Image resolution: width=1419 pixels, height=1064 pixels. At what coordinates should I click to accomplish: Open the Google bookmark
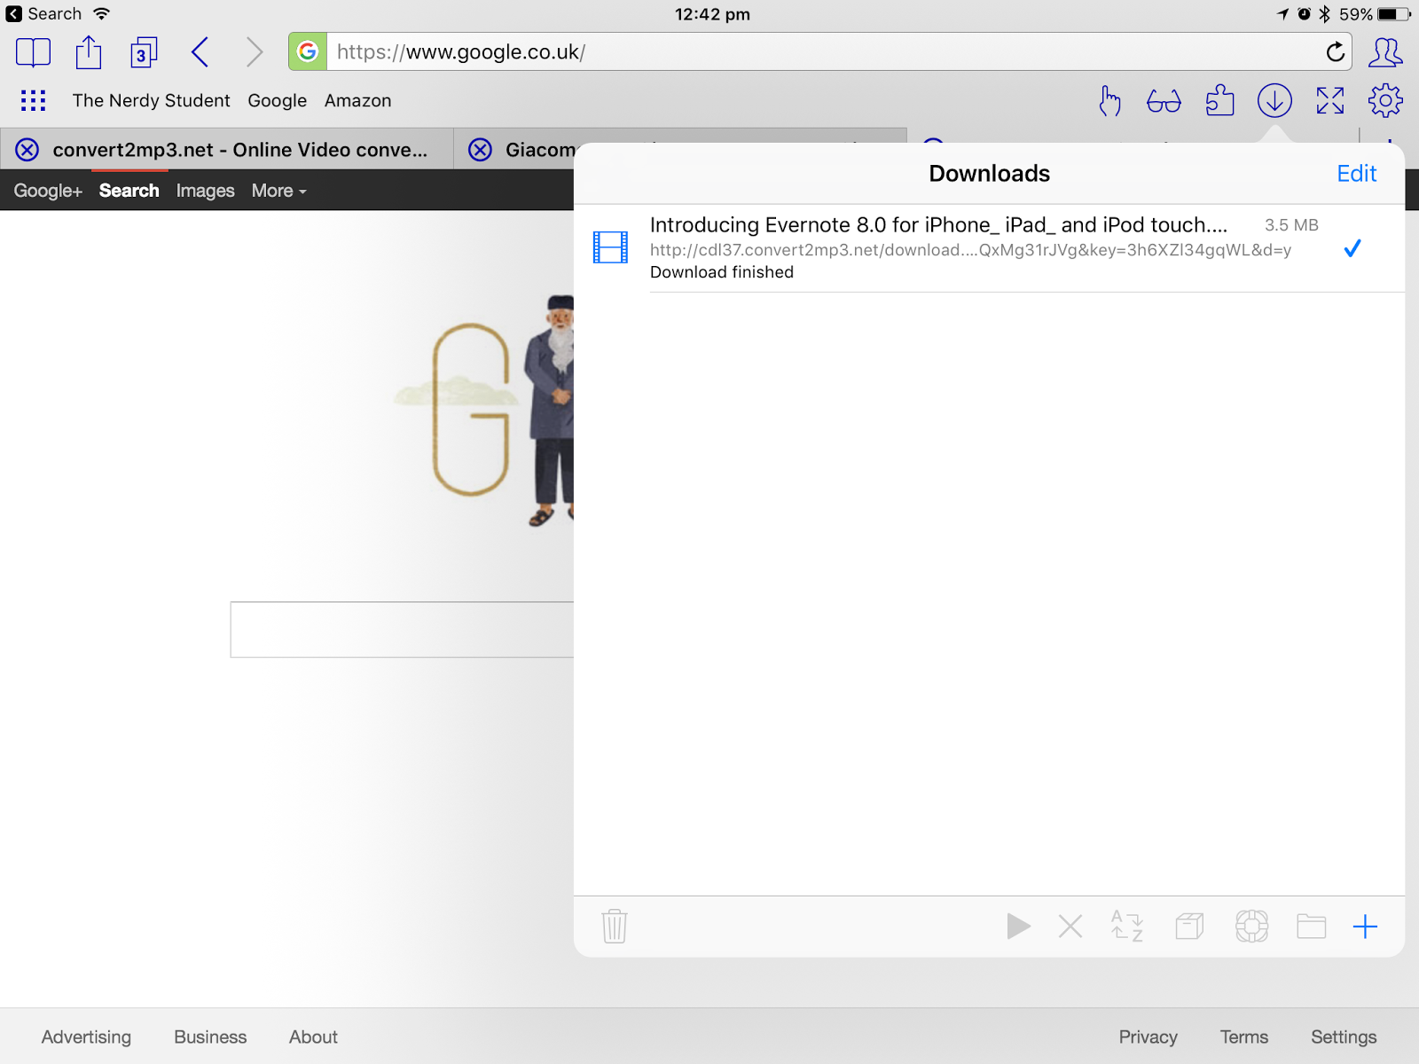(277, 100)
